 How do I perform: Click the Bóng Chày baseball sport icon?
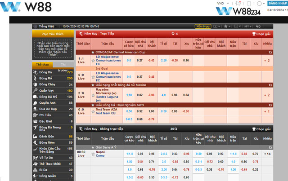click(x=35, y=84)
